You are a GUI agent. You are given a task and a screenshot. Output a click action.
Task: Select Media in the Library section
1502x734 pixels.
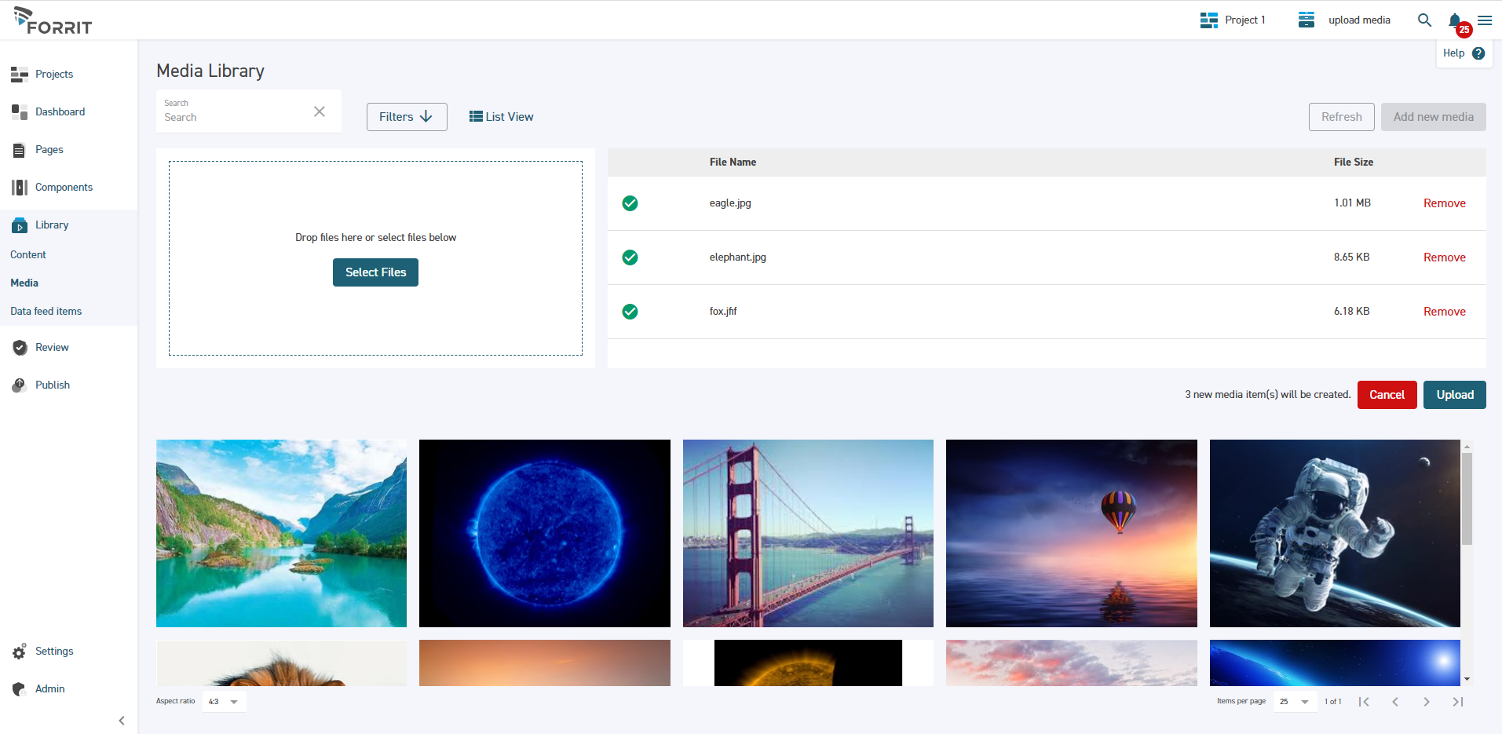pyautogui.click(x=24, y=283)
